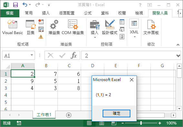Click the Redo arrow icon
The image size is (183, 127).
(x=38, y=5)
